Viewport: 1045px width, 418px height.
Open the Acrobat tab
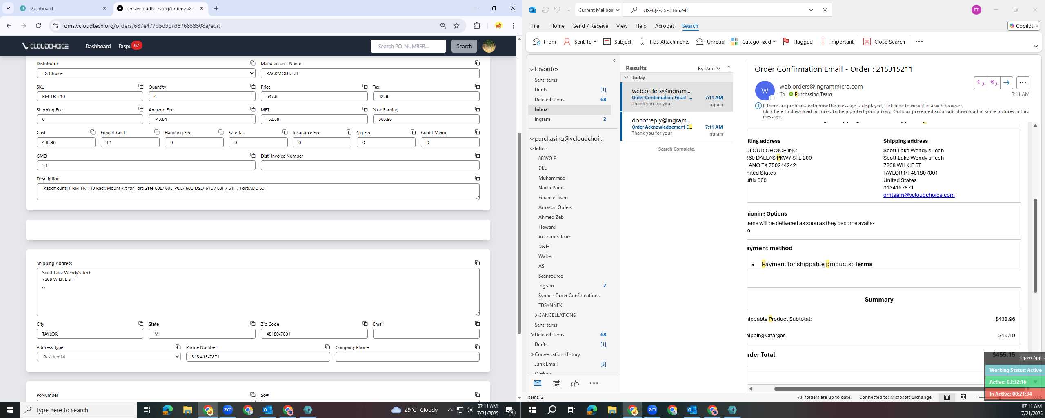pos(664,26)
